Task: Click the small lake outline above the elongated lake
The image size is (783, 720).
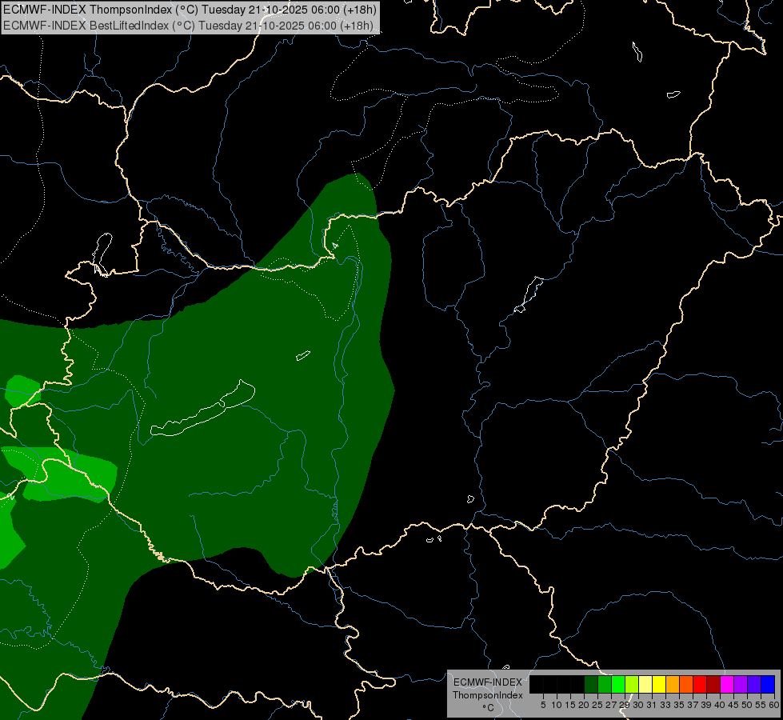Action: tap(303, 355)
